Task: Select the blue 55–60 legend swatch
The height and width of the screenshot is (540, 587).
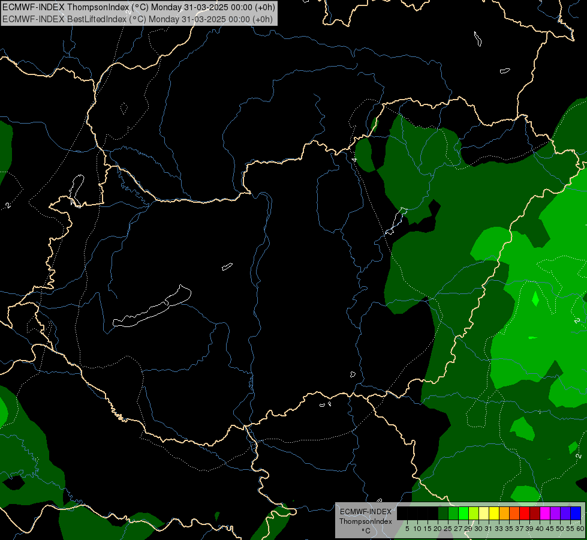Action: coord(576,513)
